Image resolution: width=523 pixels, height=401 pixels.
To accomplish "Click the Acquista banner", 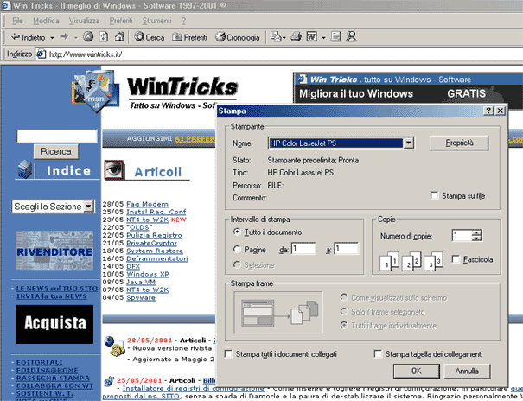I will [x=54, y=324].
